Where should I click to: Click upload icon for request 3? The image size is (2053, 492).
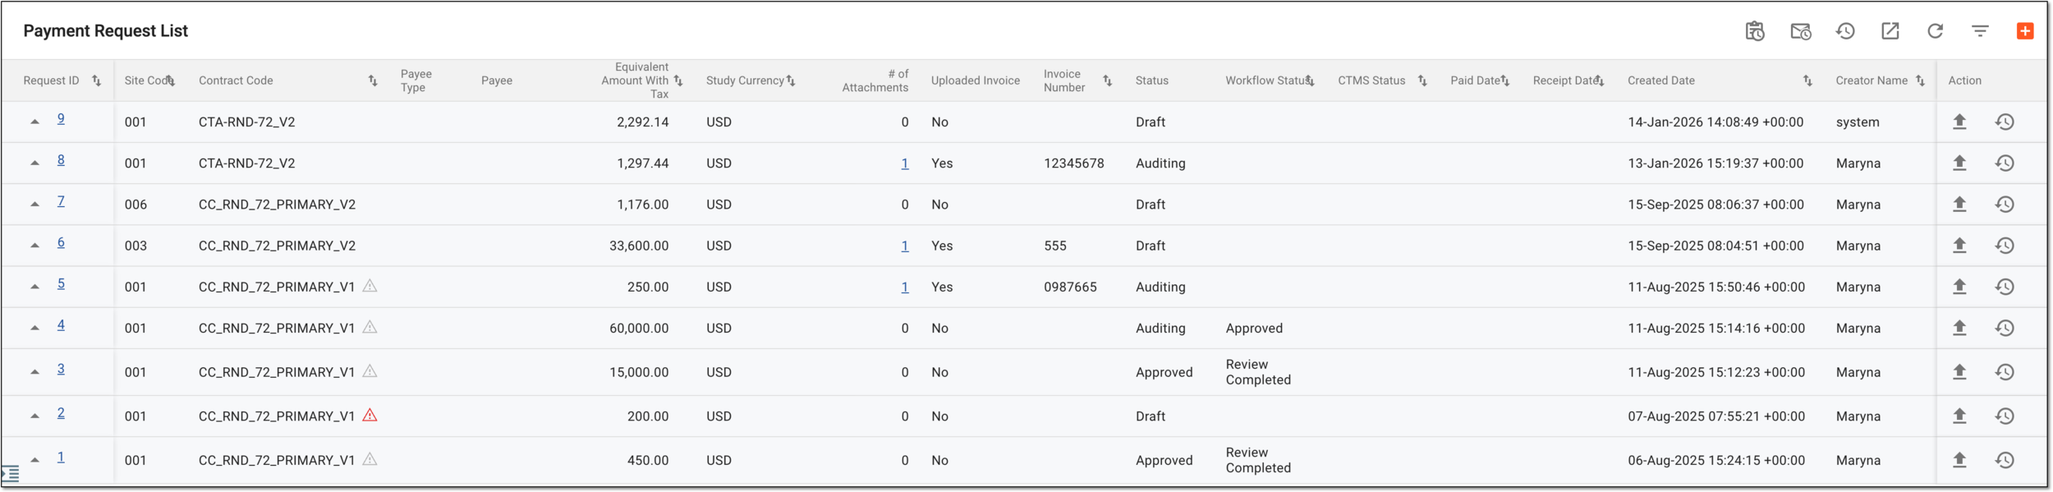point(1959,371)
